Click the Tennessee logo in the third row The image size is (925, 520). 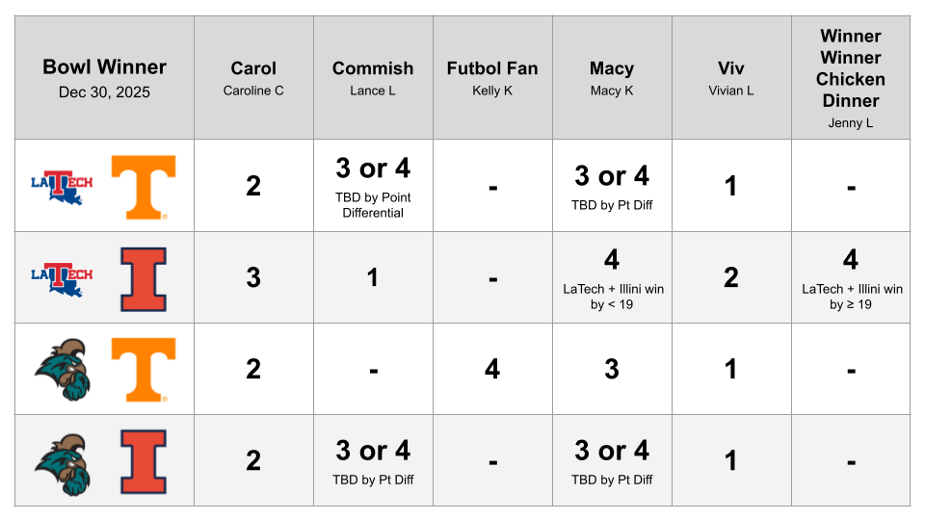click(x=144, y=369)
